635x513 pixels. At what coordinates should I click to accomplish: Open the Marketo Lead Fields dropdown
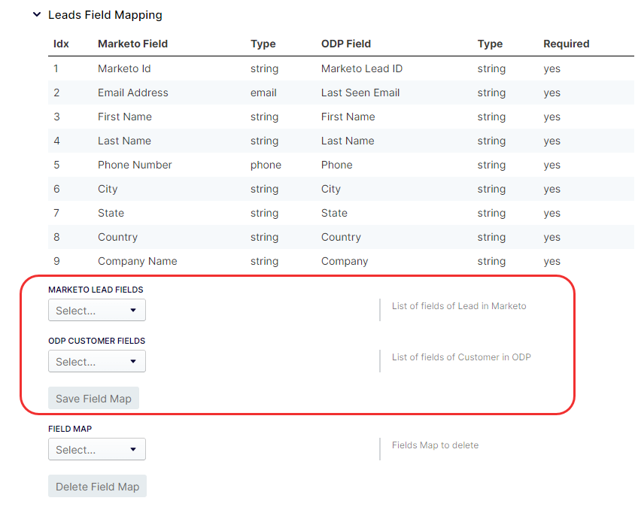[97, 310]
